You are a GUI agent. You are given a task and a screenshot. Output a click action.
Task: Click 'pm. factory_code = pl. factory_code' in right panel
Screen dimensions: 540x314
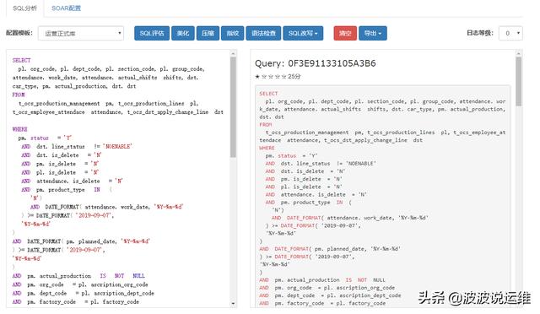(330, 303)
